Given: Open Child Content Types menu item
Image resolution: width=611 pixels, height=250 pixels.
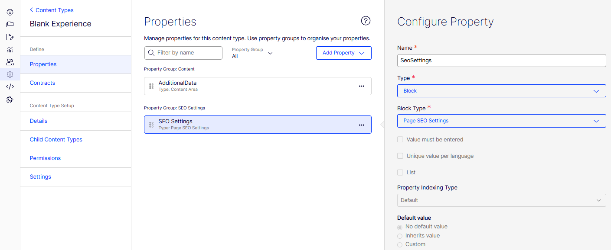Looking at the screenshot, I should click(56, 140).
